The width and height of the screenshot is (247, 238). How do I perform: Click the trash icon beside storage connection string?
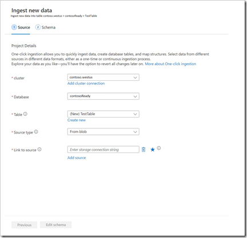point(144,150)
